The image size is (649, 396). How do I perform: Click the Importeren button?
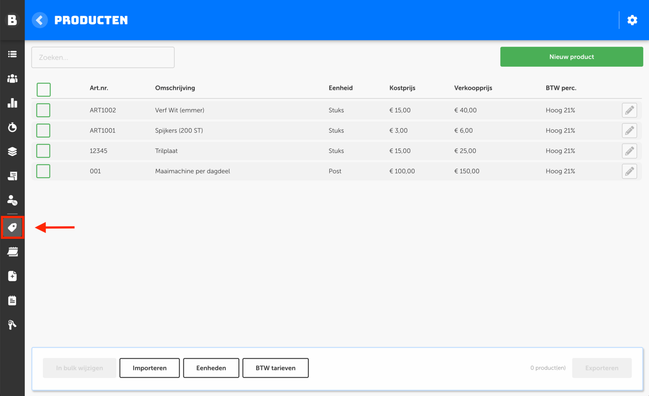point(149,368)
